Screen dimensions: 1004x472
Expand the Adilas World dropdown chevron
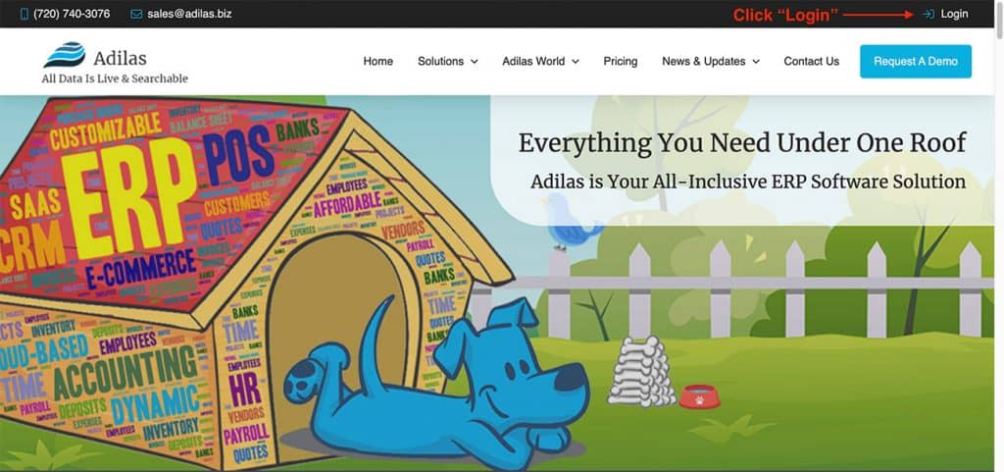pyautogui.click(x=575, y=62)
